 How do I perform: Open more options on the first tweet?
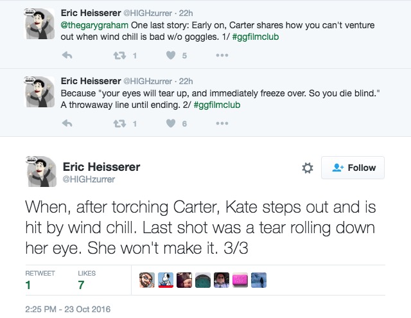pyautogui.click(x=222, y=55)
